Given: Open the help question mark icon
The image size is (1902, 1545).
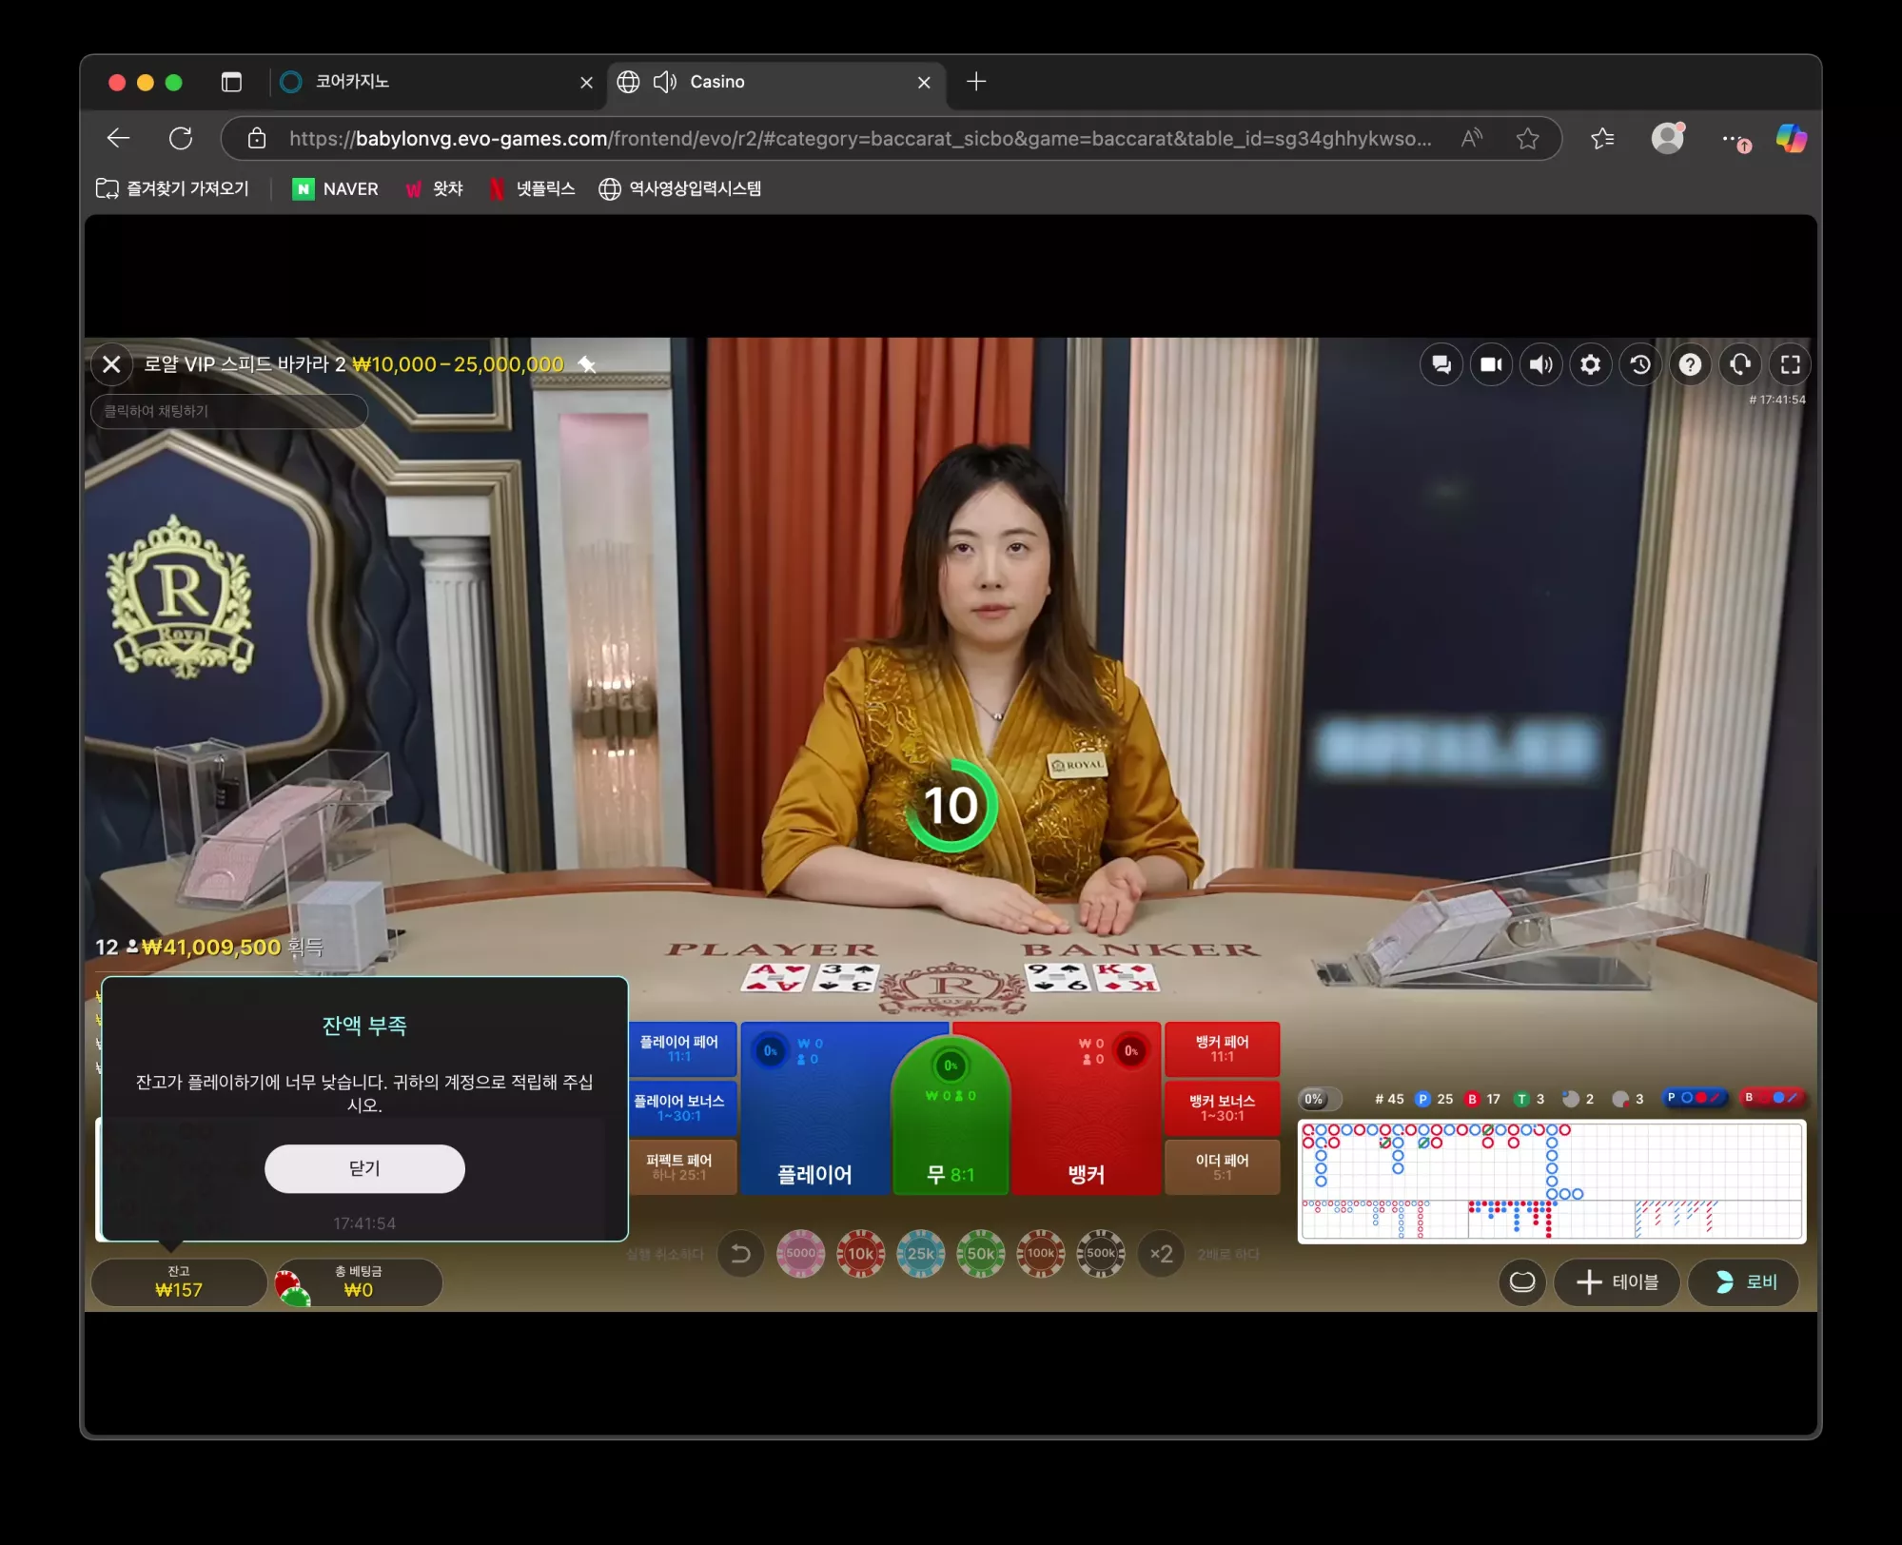Looking at the screenshot, I should (x=1691, y=364).
